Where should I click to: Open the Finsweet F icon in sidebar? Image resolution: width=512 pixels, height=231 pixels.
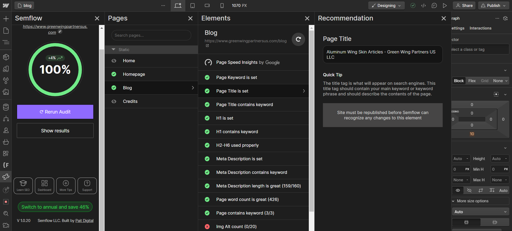(x=6, y=165)
